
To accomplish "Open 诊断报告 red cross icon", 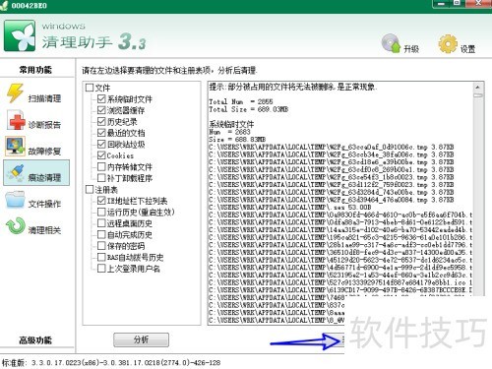I will pyautogui.click(x=16, y=120).
